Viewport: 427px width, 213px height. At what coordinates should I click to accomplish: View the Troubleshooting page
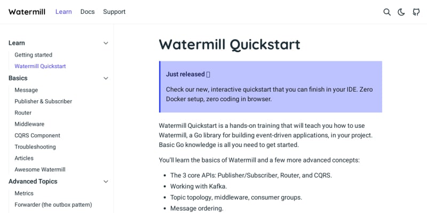click(x=35, y=147)
